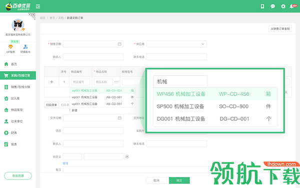This screenshot has height=188, width=300.
Task: Click the 寻找货源 button in the sidebar
Action: click(18, 176)
